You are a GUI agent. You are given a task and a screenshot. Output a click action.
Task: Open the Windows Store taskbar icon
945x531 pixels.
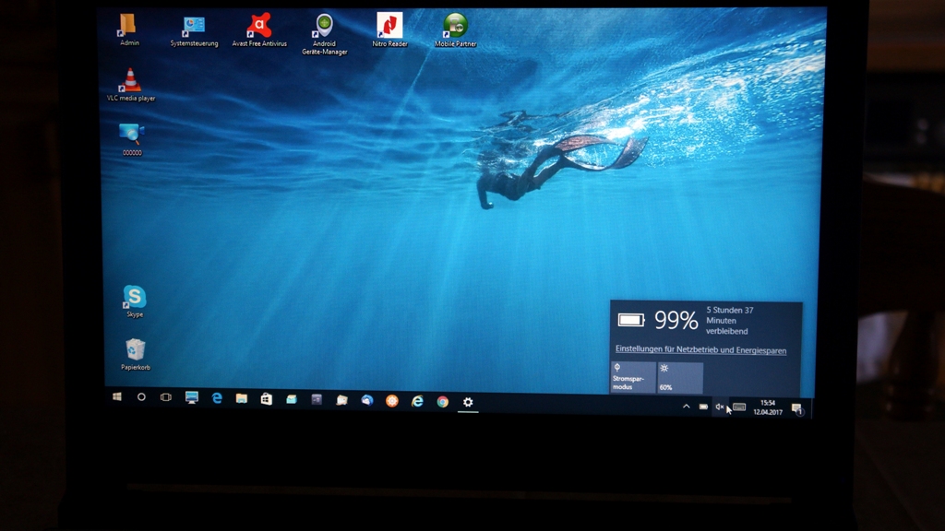267,398
